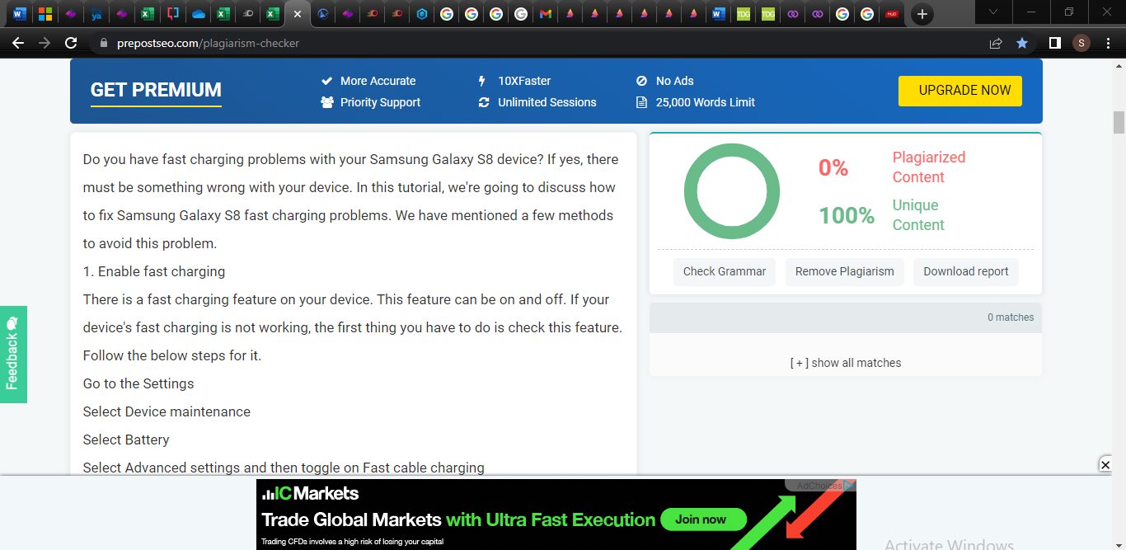Switch to the blue hexagon icon tab
1126x550 pixels.
(x=422, y=14)
